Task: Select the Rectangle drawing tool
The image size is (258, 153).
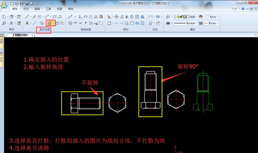Action: coord(54,16)
